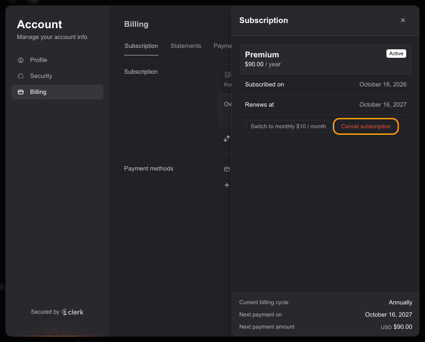425x342 pixels.
Task: Switch to the Statements tab
Action: point(186,46)
